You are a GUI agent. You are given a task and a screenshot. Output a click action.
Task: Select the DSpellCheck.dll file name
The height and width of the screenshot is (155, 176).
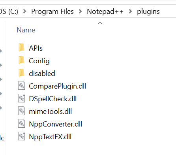pos(53,99)
